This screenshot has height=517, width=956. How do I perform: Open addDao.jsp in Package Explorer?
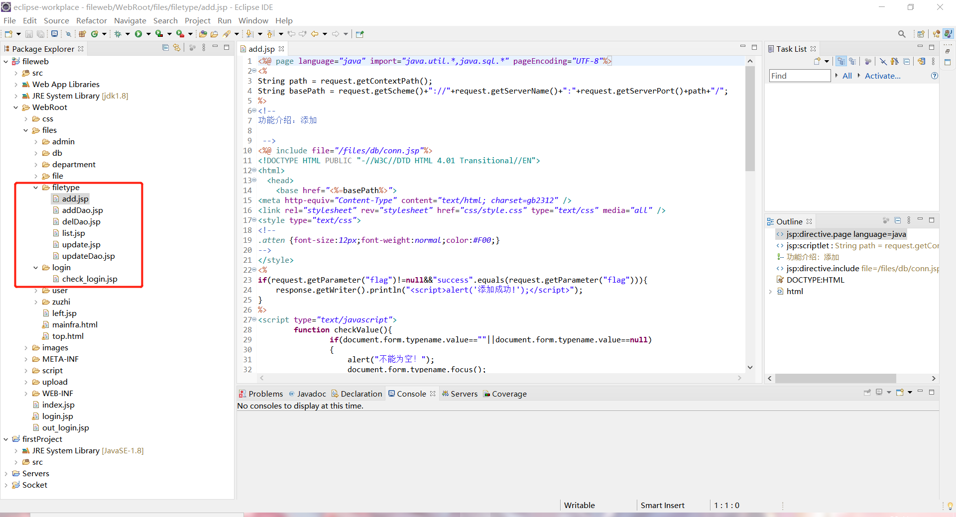(x=82, y=210)
